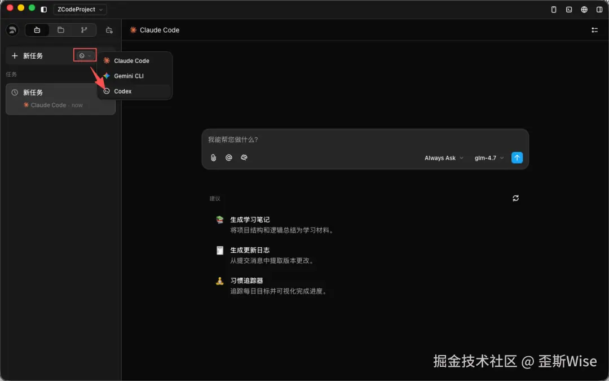
Task: Open the glm-4.7 model dropdown
Action: click(x=489, y=158)
